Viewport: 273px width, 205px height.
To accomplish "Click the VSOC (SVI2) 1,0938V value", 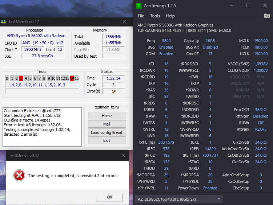I will (261, 64).
